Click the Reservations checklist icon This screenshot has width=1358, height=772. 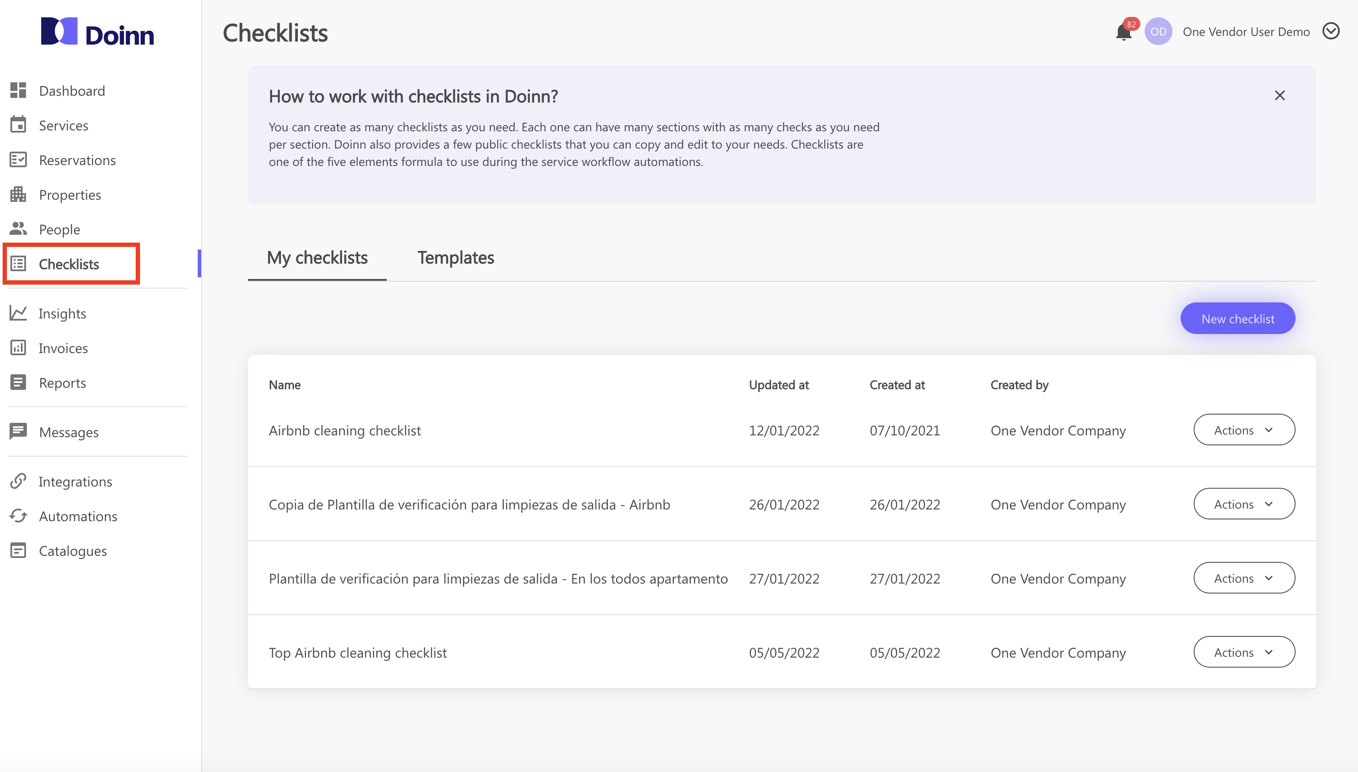(18, 159)
